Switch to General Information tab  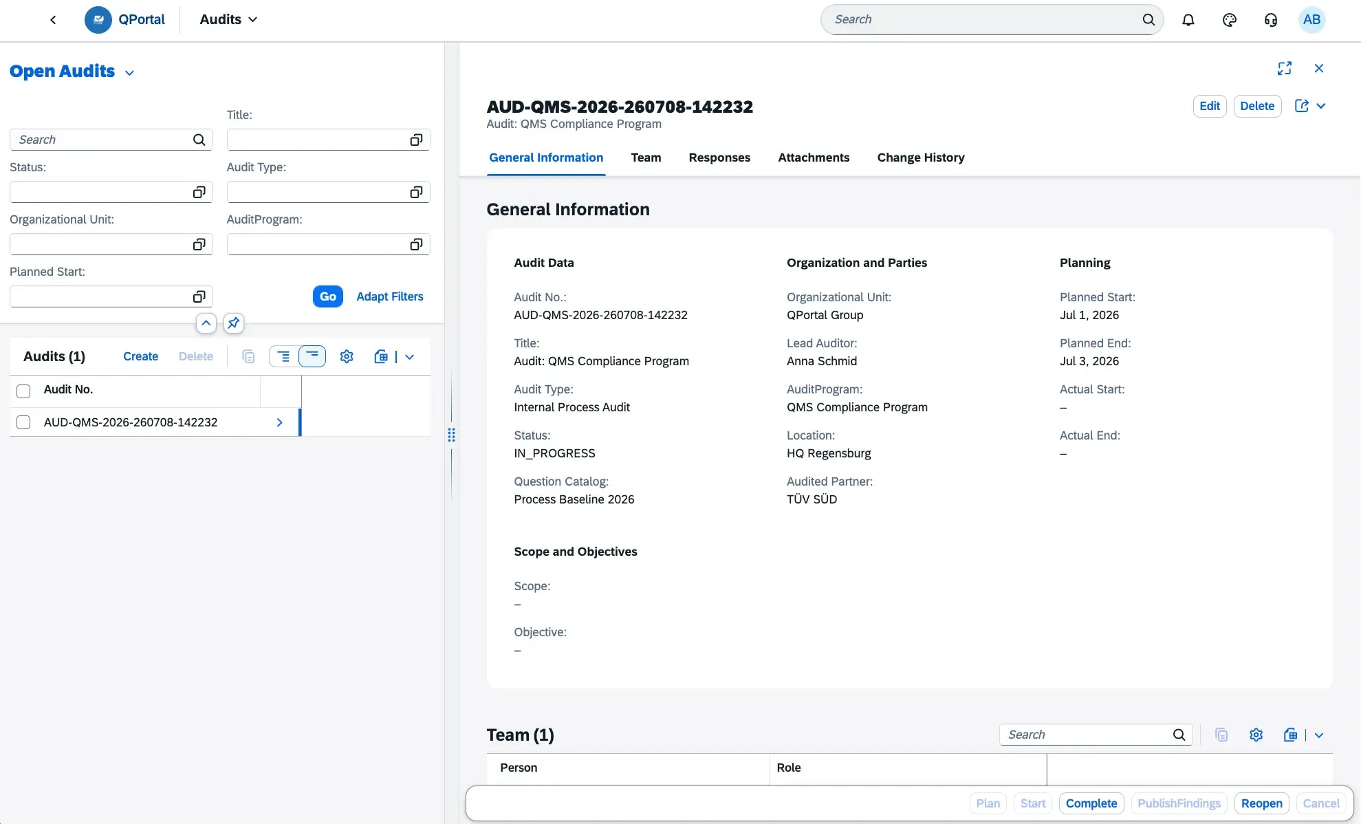pyautogui.click(x=546, y=158)
